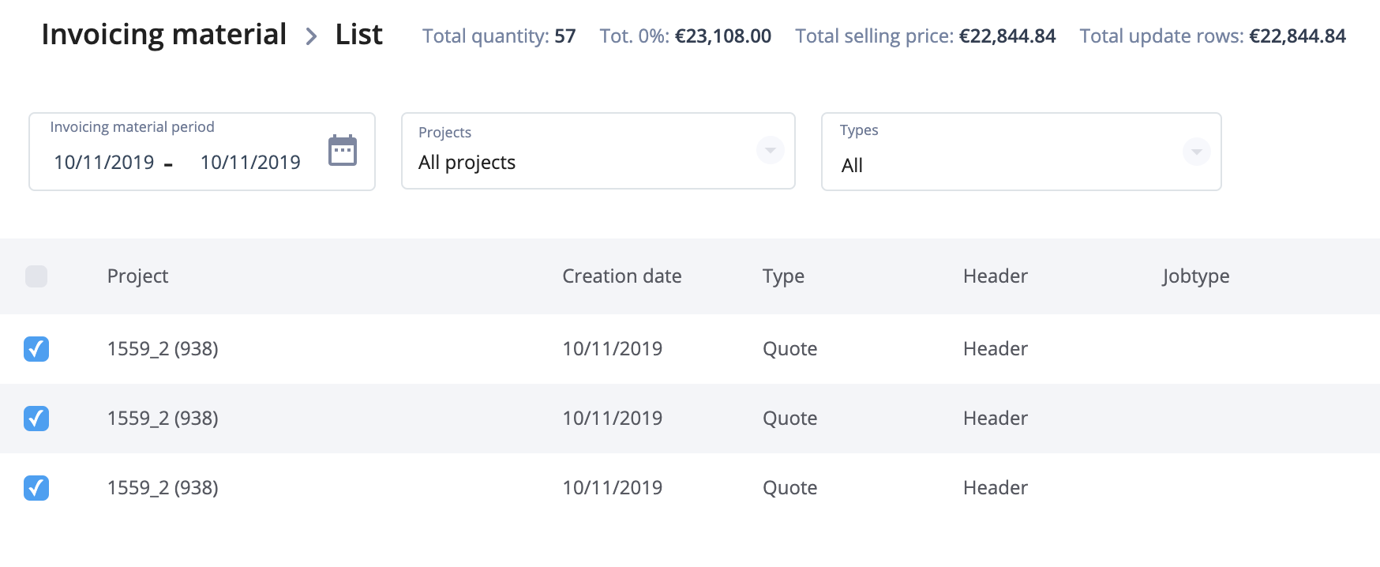Screen dimensions: 1380x567
Task: Click the start date 10/11/2019 field
Action: [103, 163]
